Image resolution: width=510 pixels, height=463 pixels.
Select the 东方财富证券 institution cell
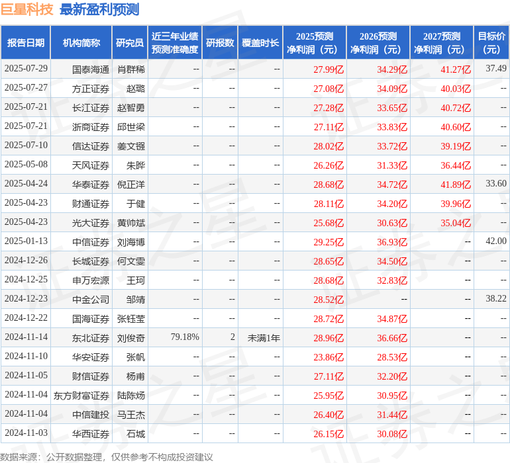(81, 396)
